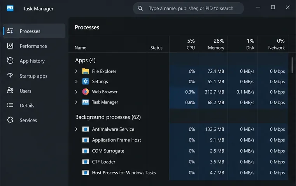The image size is (296, 186).
Task: Click the Settings gear app icon
Action: tap(85, 81)
